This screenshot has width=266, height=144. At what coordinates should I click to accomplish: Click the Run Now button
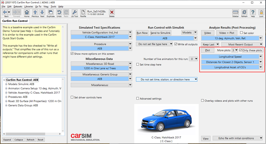tap(142, 33)
